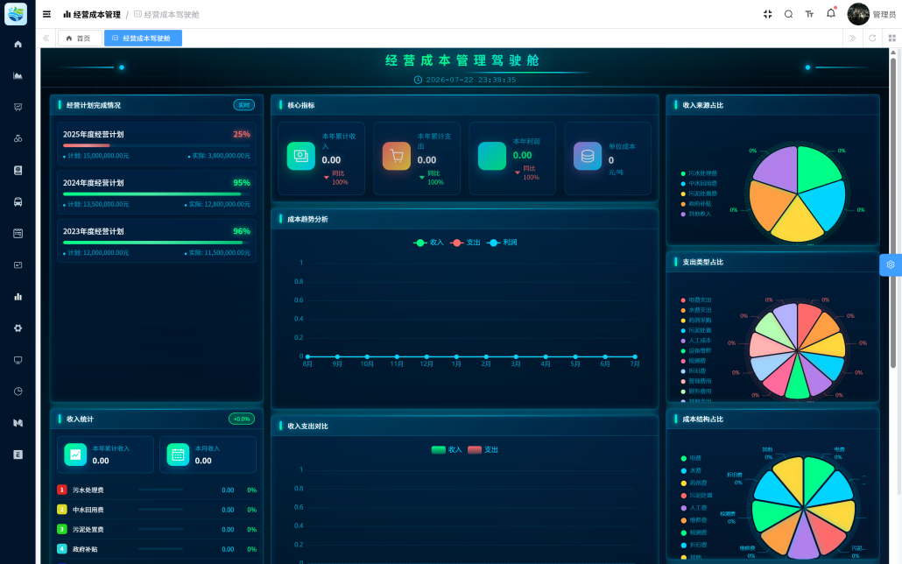This screenshot has width=902, height=564.
Task: Open the blue floating settings gear button
Action: (891, 264)
